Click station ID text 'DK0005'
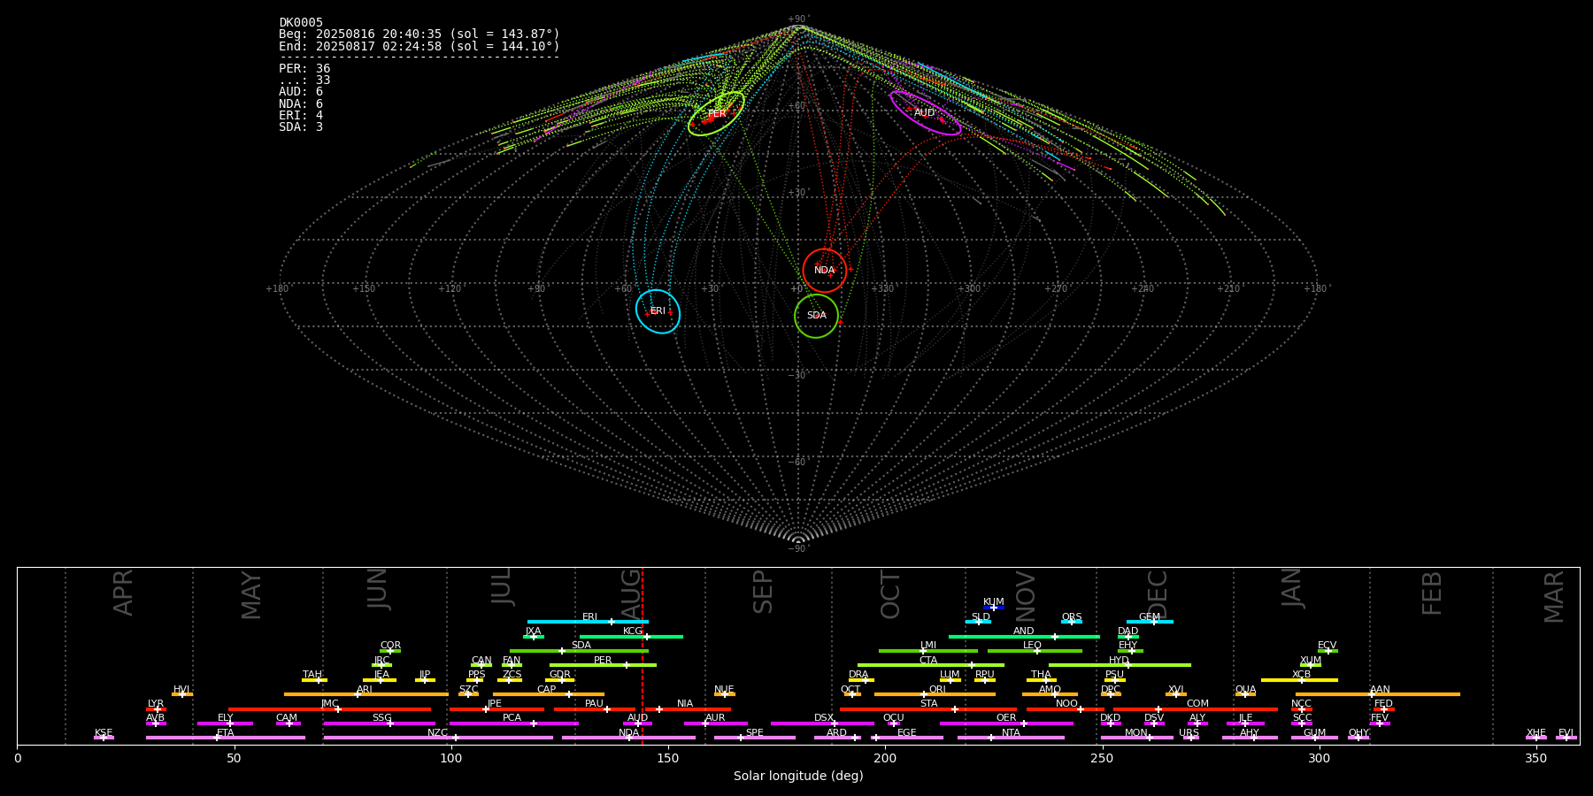Viewport: 1593px width, 796px height. 301,23
